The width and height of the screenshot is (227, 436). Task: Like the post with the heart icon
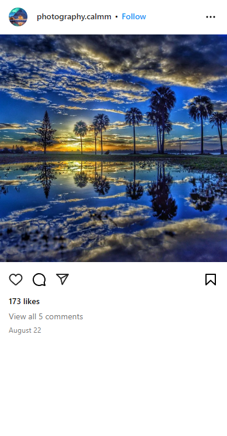coord(16,280)
